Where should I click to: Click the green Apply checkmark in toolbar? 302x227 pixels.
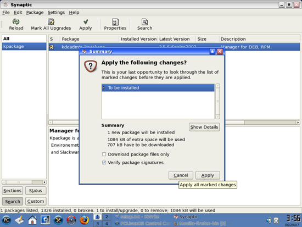(86, 21)
